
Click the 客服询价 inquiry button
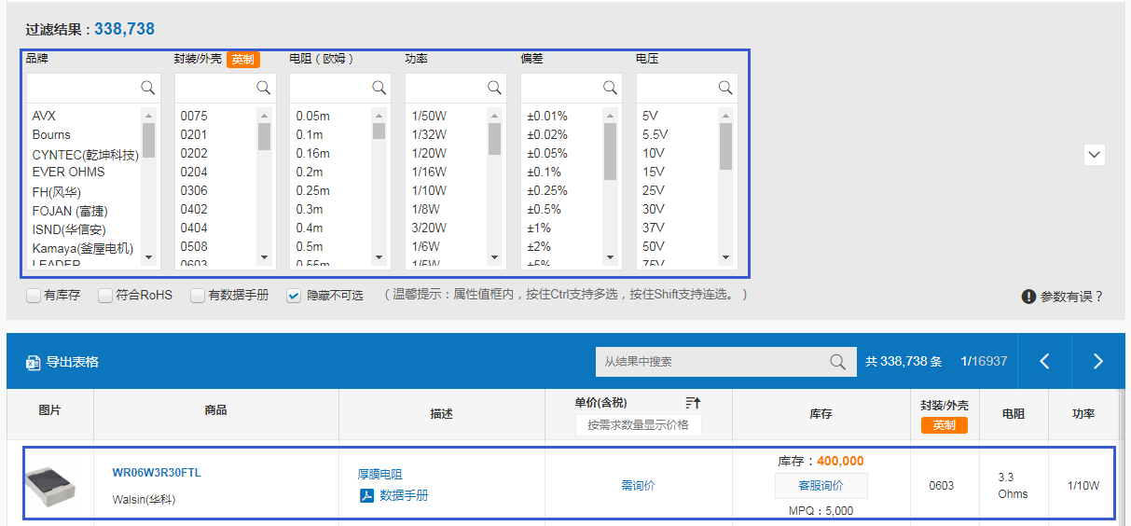[x=821, y=486]
